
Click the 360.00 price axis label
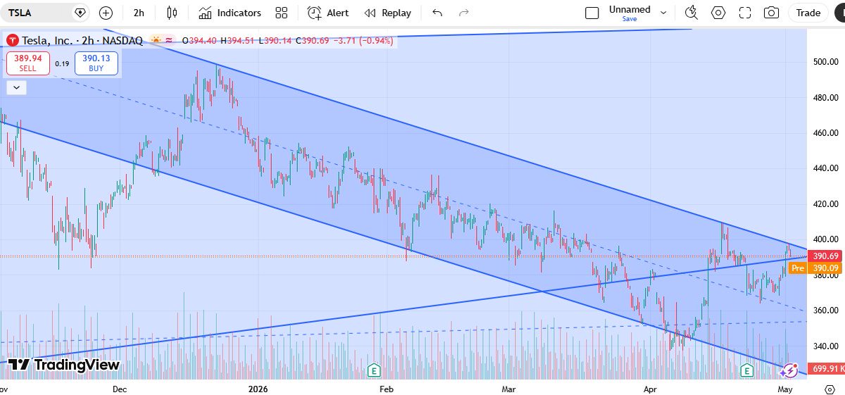825,311
